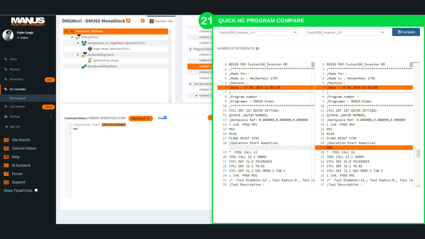Click the orange info icon
Screen dimensions: 425x239
click(143, 21)
